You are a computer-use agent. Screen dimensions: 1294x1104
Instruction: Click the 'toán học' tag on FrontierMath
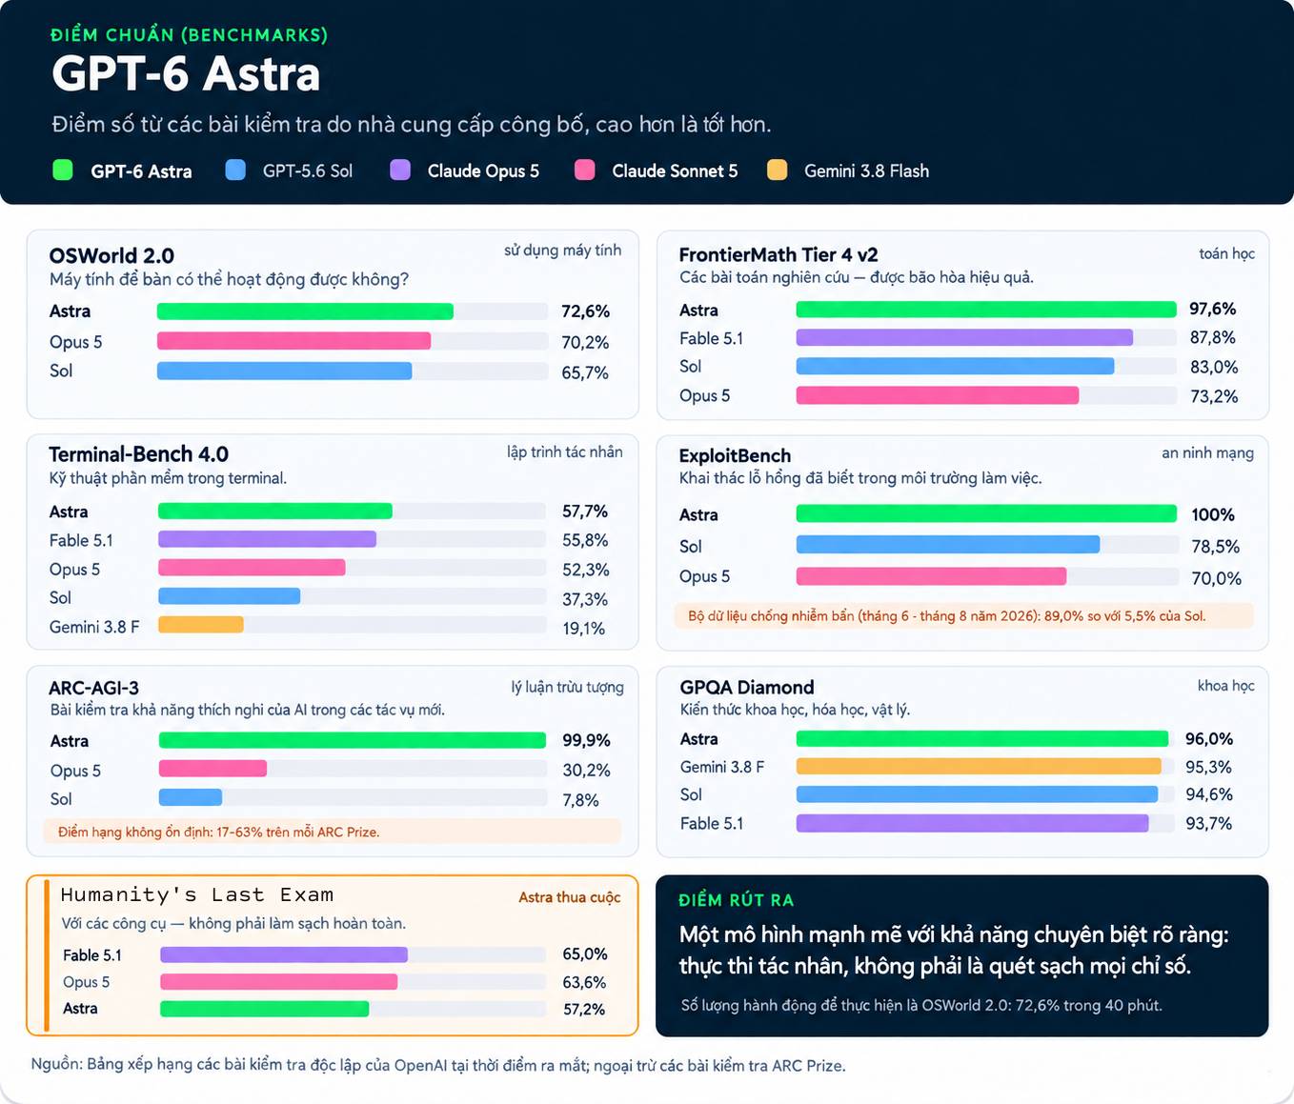[1226, 253]
